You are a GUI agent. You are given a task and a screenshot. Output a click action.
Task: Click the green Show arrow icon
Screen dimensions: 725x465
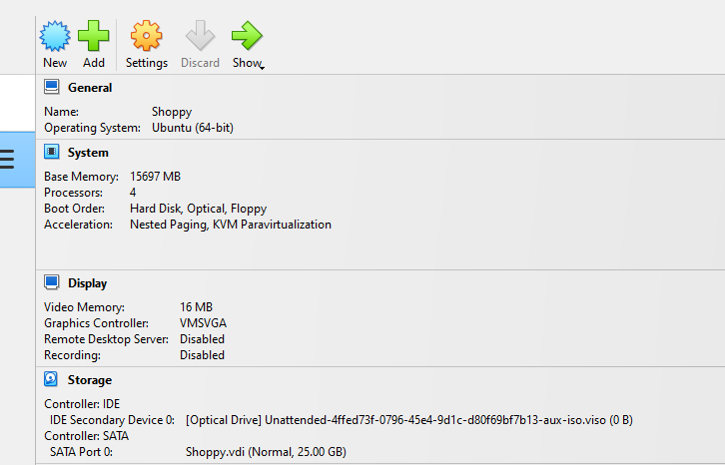coord(247,36)
